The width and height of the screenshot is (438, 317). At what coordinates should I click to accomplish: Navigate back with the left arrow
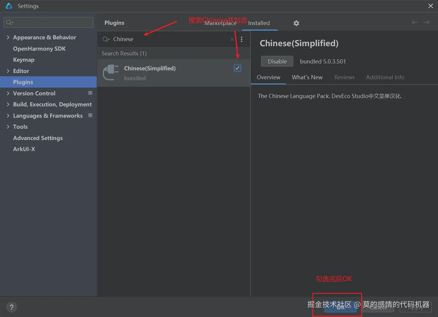(x=414, y=22)
